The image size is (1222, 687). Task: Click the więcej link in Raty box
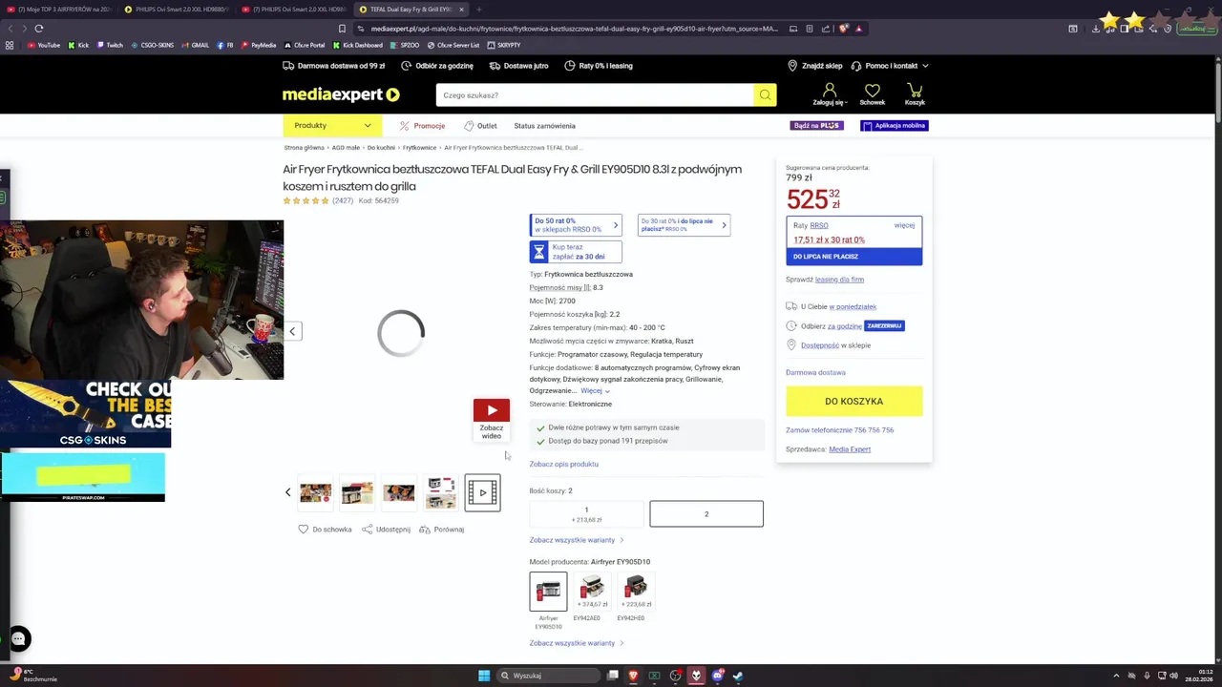tap(904, 226)
